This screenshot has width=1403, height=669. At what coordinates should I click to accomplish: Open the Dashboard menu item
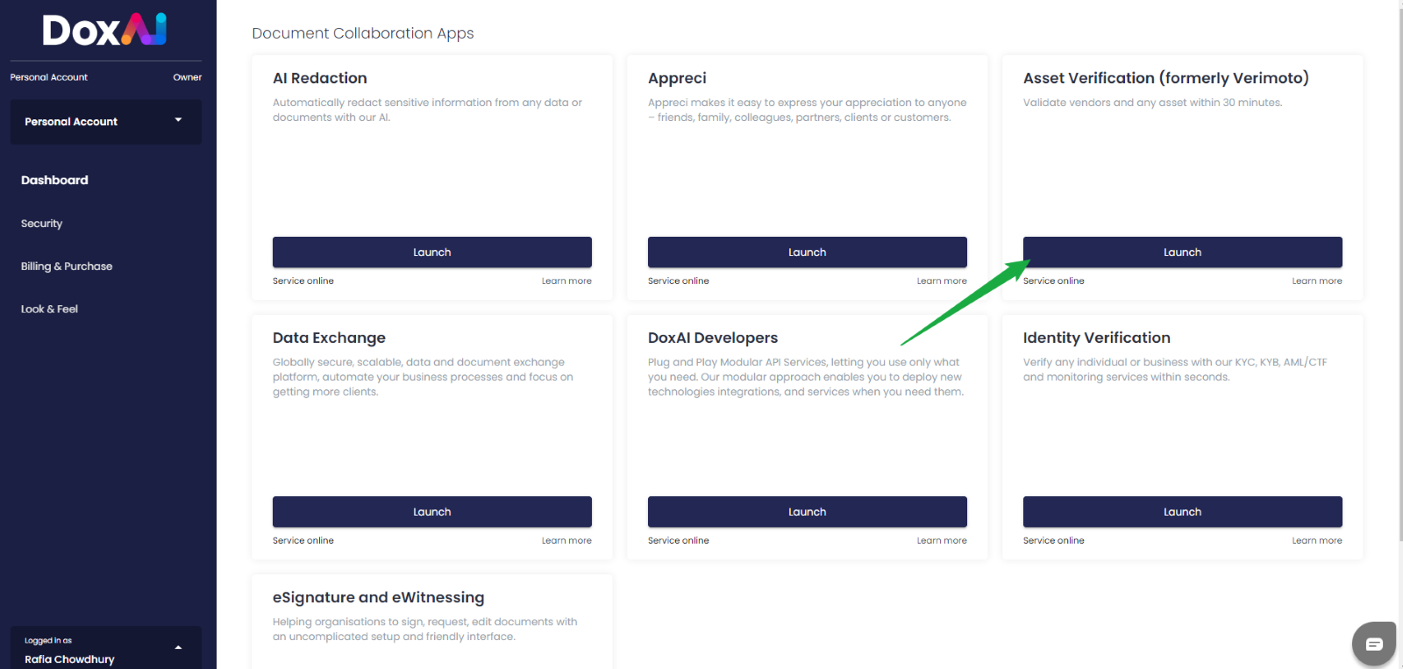[x=54, y=180]
